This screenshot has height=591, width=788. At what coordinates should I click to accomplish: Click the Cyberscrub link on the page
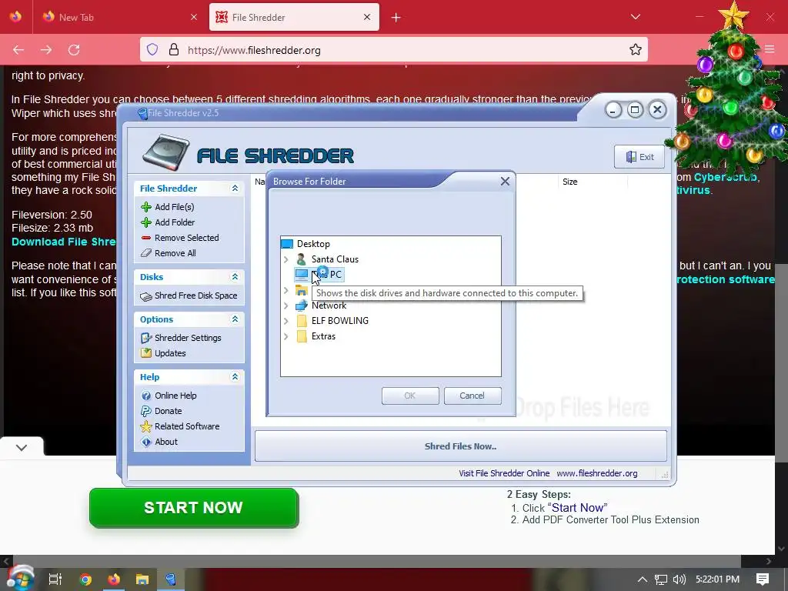[x=726, y=178]
